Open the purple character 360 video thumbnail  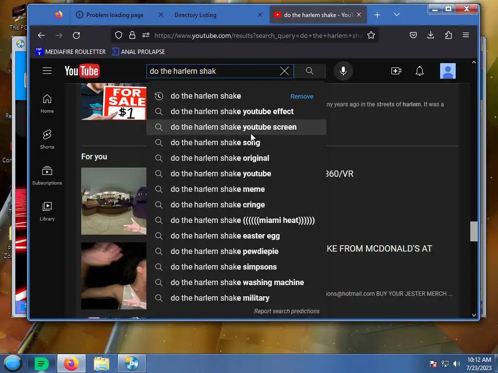click(x=114, y=201)
